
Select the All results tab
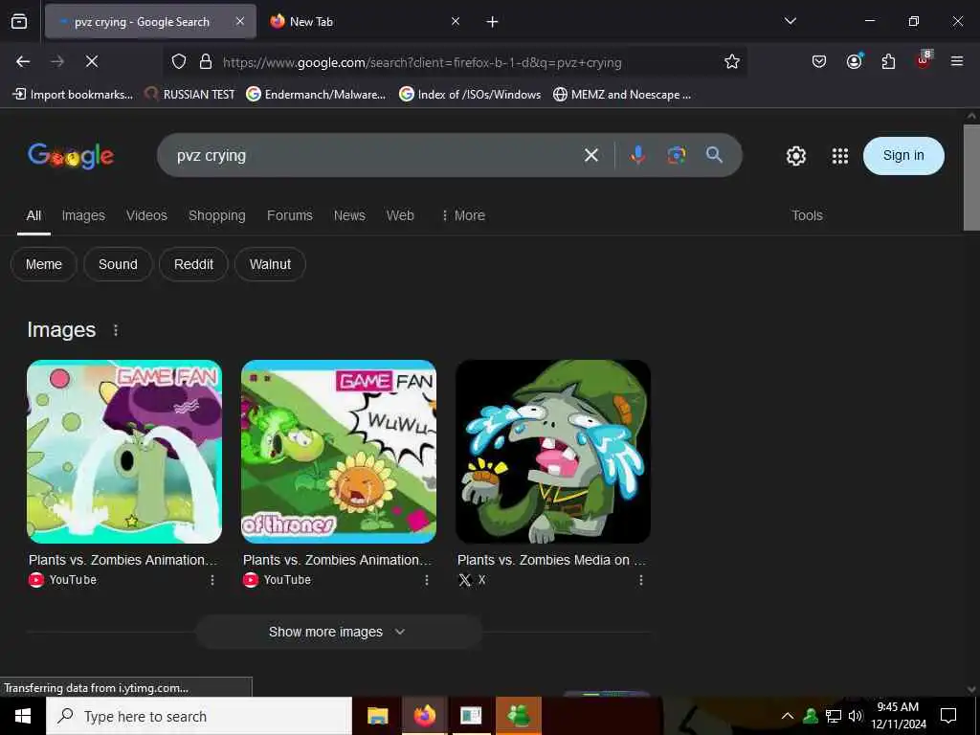pyautogui.click(x=33, y=215)
